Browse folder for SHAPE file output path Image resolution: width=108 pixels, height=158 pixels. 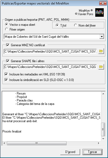click(x=101, y=67)
